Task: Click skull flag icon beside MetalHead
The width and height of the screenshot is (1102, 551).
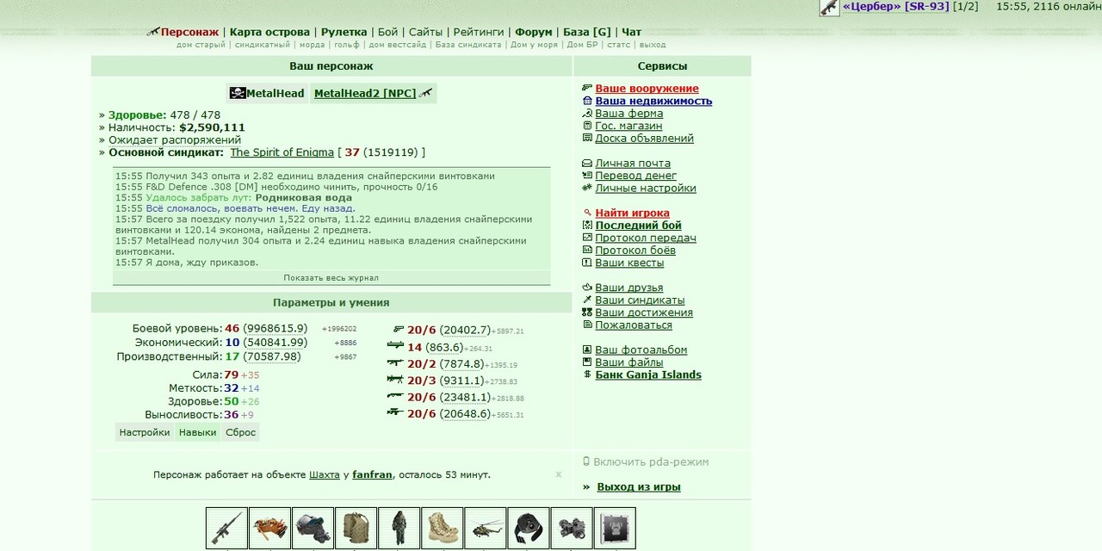Action: tap(238, 93)
